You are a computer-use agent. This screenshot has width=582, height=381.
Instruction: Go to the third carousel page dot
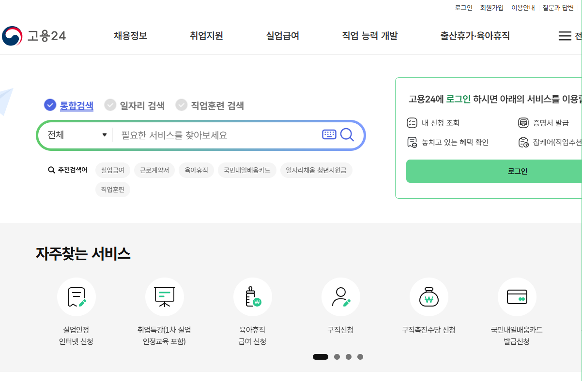coord(349,357)
